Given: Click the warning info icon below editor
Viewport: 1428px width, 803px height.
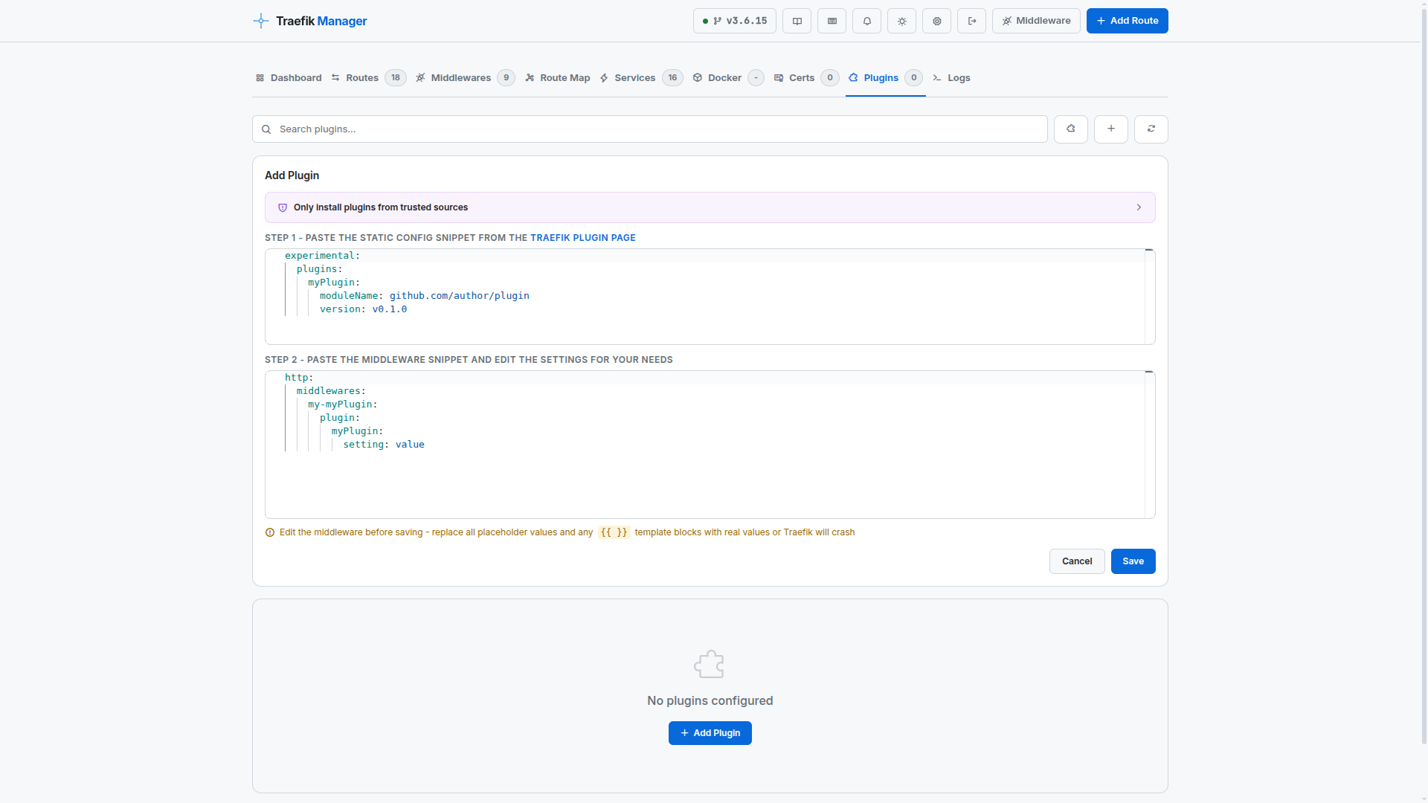Looking at the screenshot, I should click(x=270, y=532).
